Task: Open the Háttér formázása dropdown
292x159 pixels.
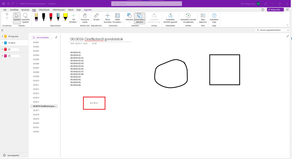Action: click(117, 18)
